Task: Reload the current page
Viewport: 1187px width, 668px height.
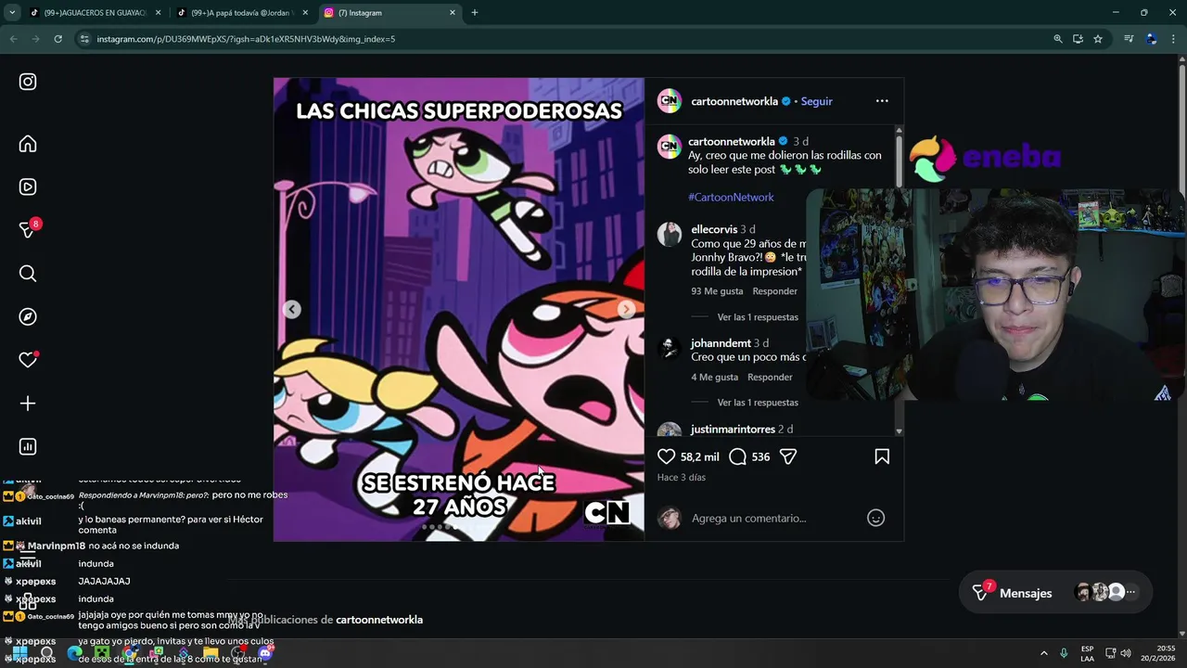Action: (x=57, y=39)
